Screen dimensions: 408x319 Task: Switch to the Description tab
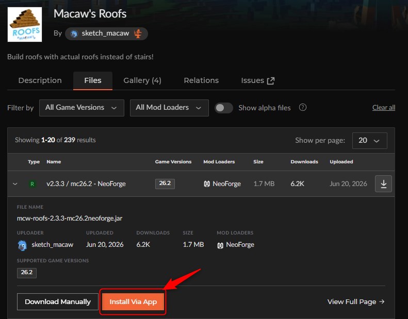tap(40, 80)
